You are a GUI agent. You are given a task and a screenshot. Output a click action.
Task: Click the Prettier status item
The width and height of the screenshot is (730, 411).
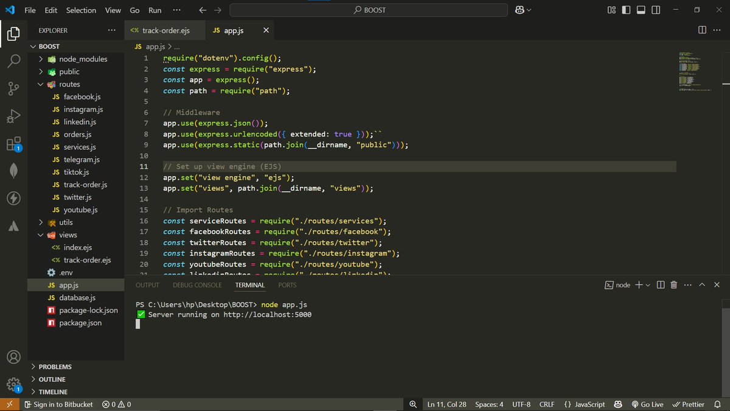pos(688,404)
